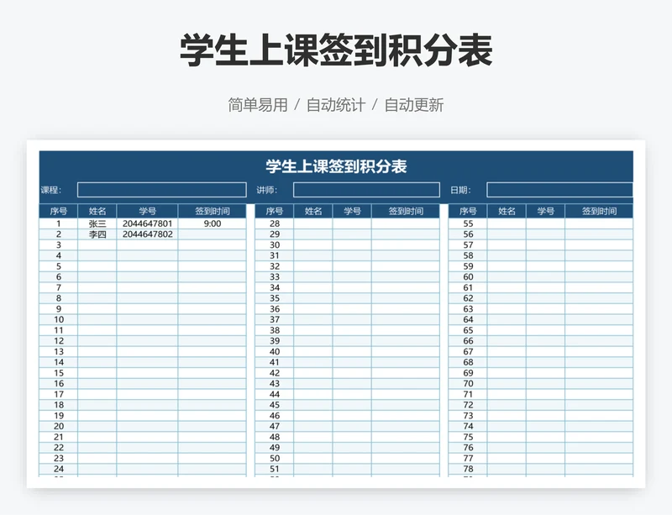Select row number 64 cell

[x=468, y=319]
